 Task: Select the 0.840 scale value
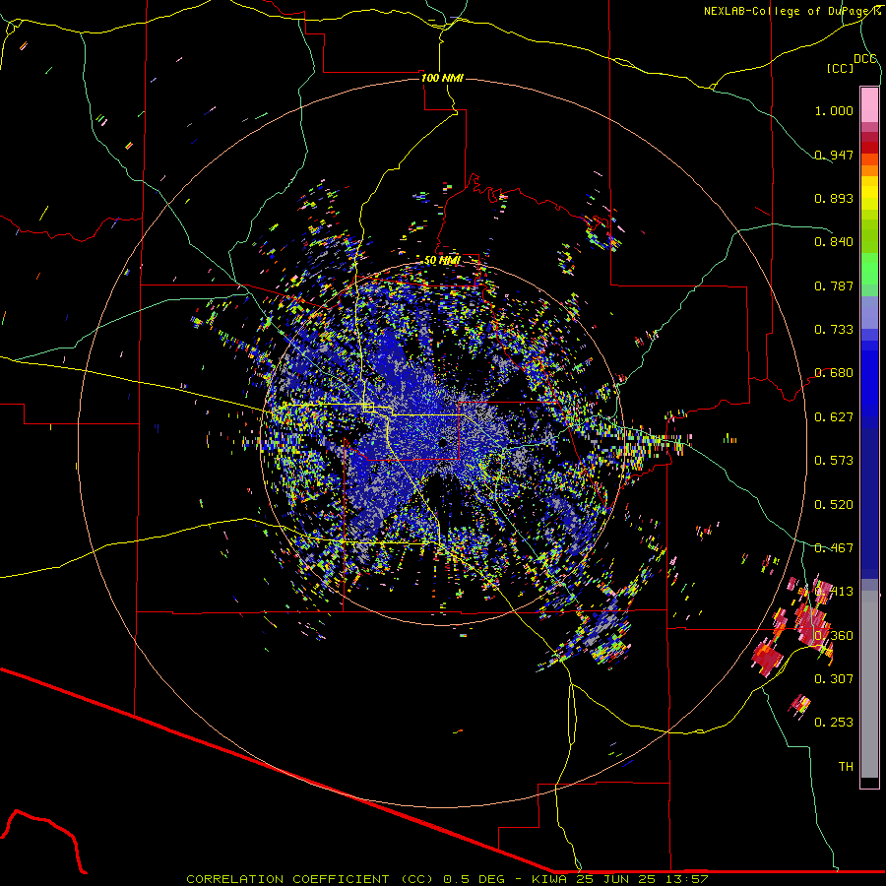pyautogui.click(x=834, y=242)
